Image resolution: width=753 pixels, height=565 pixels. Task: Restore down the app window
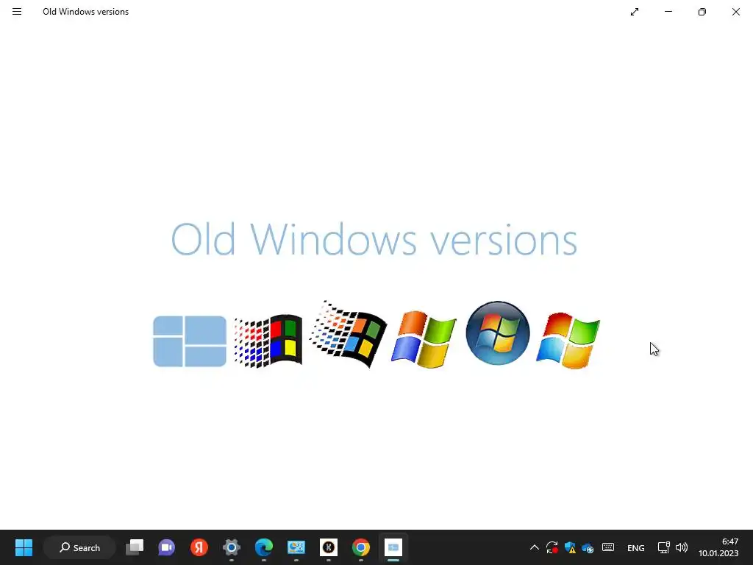click(x=702, y=12)
